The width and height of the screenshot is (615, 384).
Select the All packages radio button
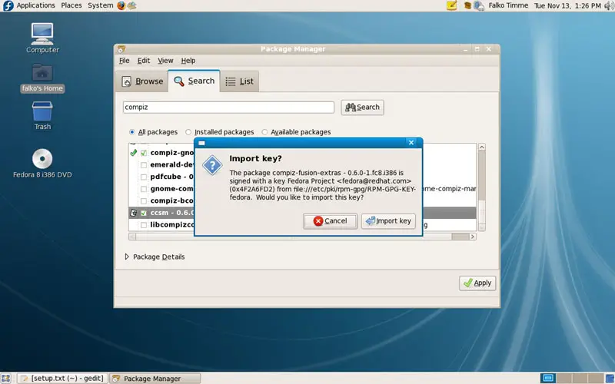click(x=132, y=132)
